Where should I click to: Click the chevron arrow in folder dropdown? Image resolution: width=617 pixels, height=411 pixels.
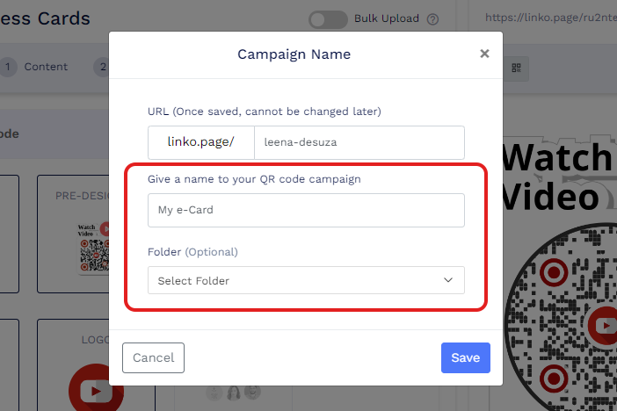pos(448,280)
